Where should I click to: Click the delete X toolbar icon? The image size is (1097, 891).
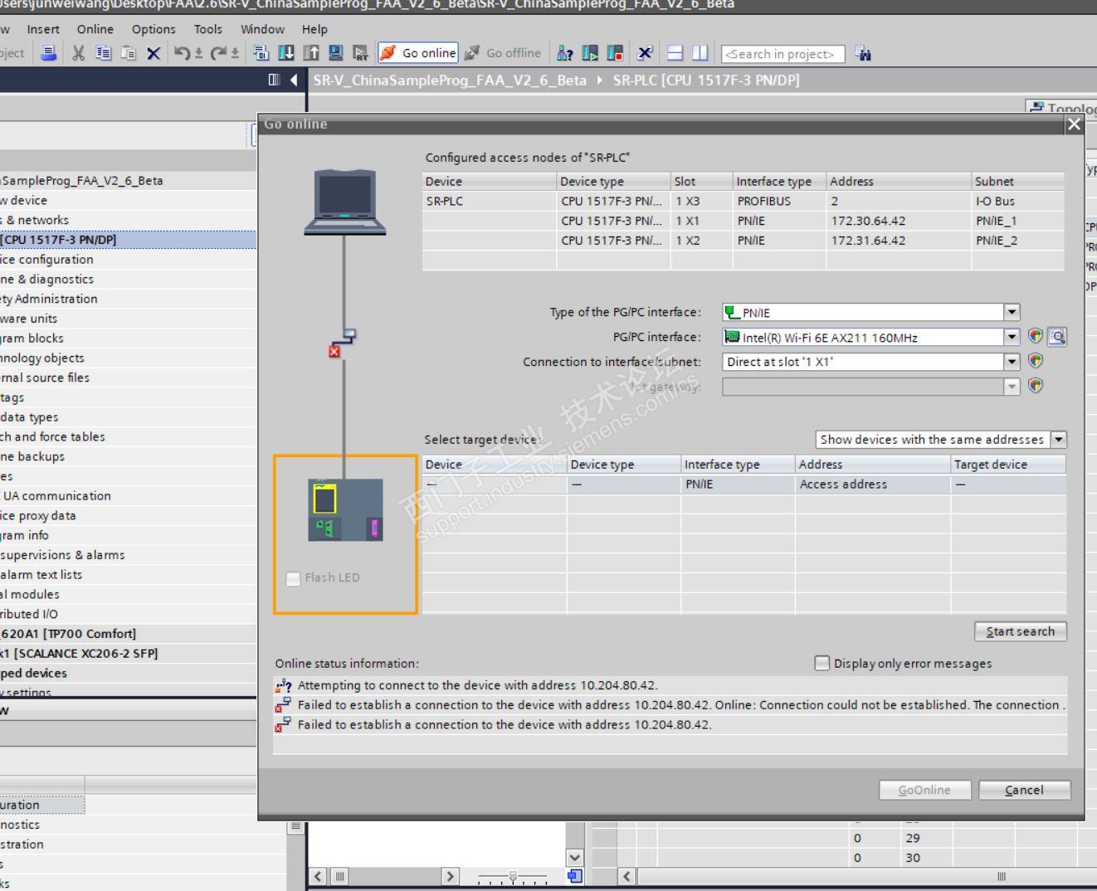point(154,53)
